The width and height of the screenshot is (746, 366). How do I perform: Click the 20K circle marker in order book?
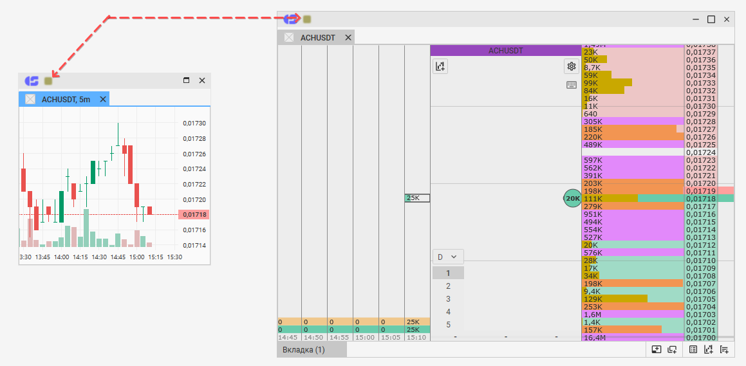(x=573, y=198)
